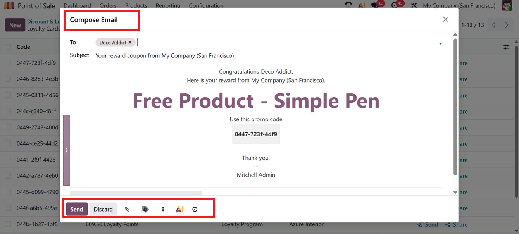Open the Activities clock showing 45 items

point(395,5)
